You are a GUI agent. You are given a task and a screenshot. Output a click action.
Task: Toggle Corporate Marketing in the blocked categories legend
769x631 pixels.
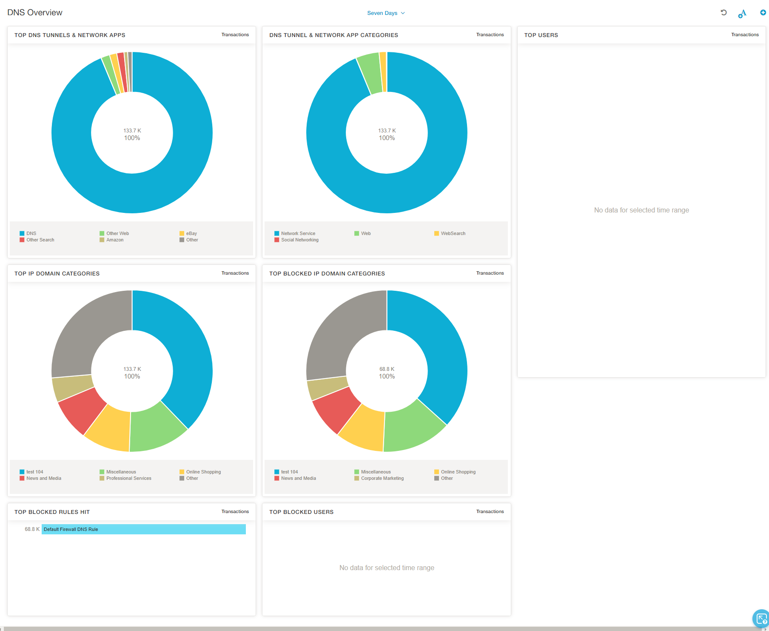(382, 479)
